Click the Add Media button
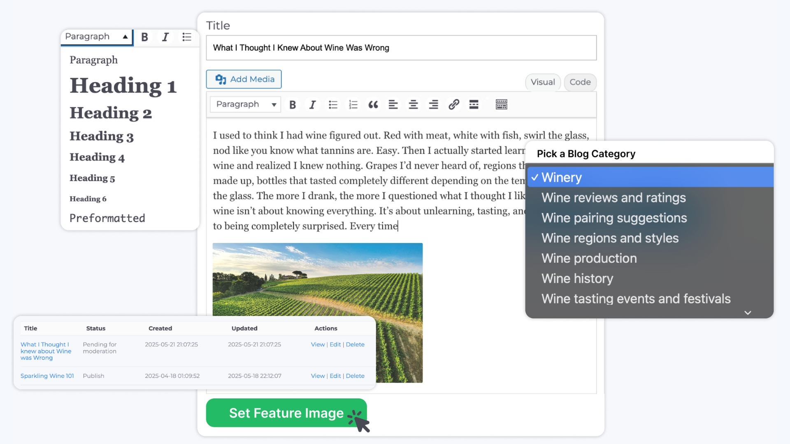790x444 pixels. coord(244,79)
